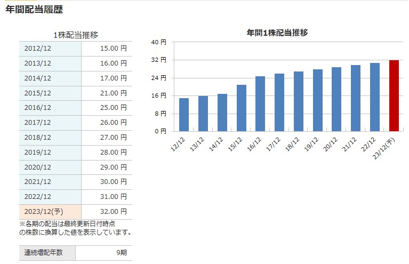This screenshot has width=409, height=264.
Task: Click the 21.00 円 dividend value
Action: 114,93
